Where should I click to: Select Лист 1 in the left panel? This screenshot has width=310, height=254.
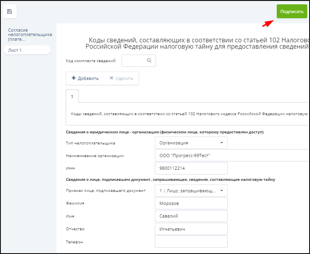[x=27, y=50]
